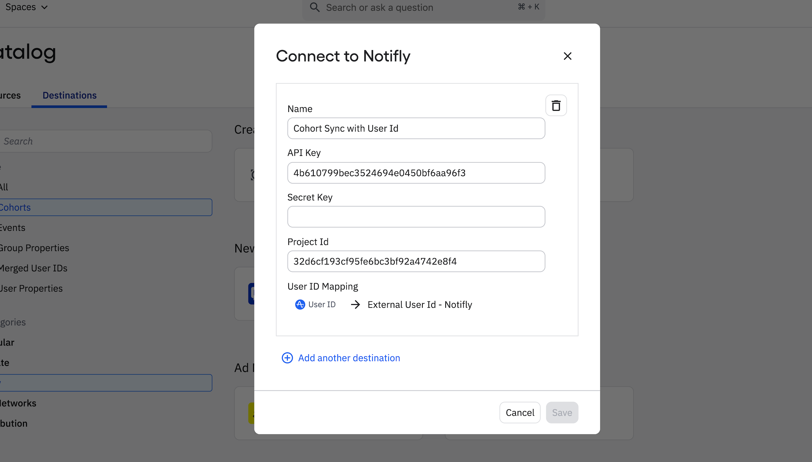Select Merged User IDs in the sidebar

click(33, 268)
